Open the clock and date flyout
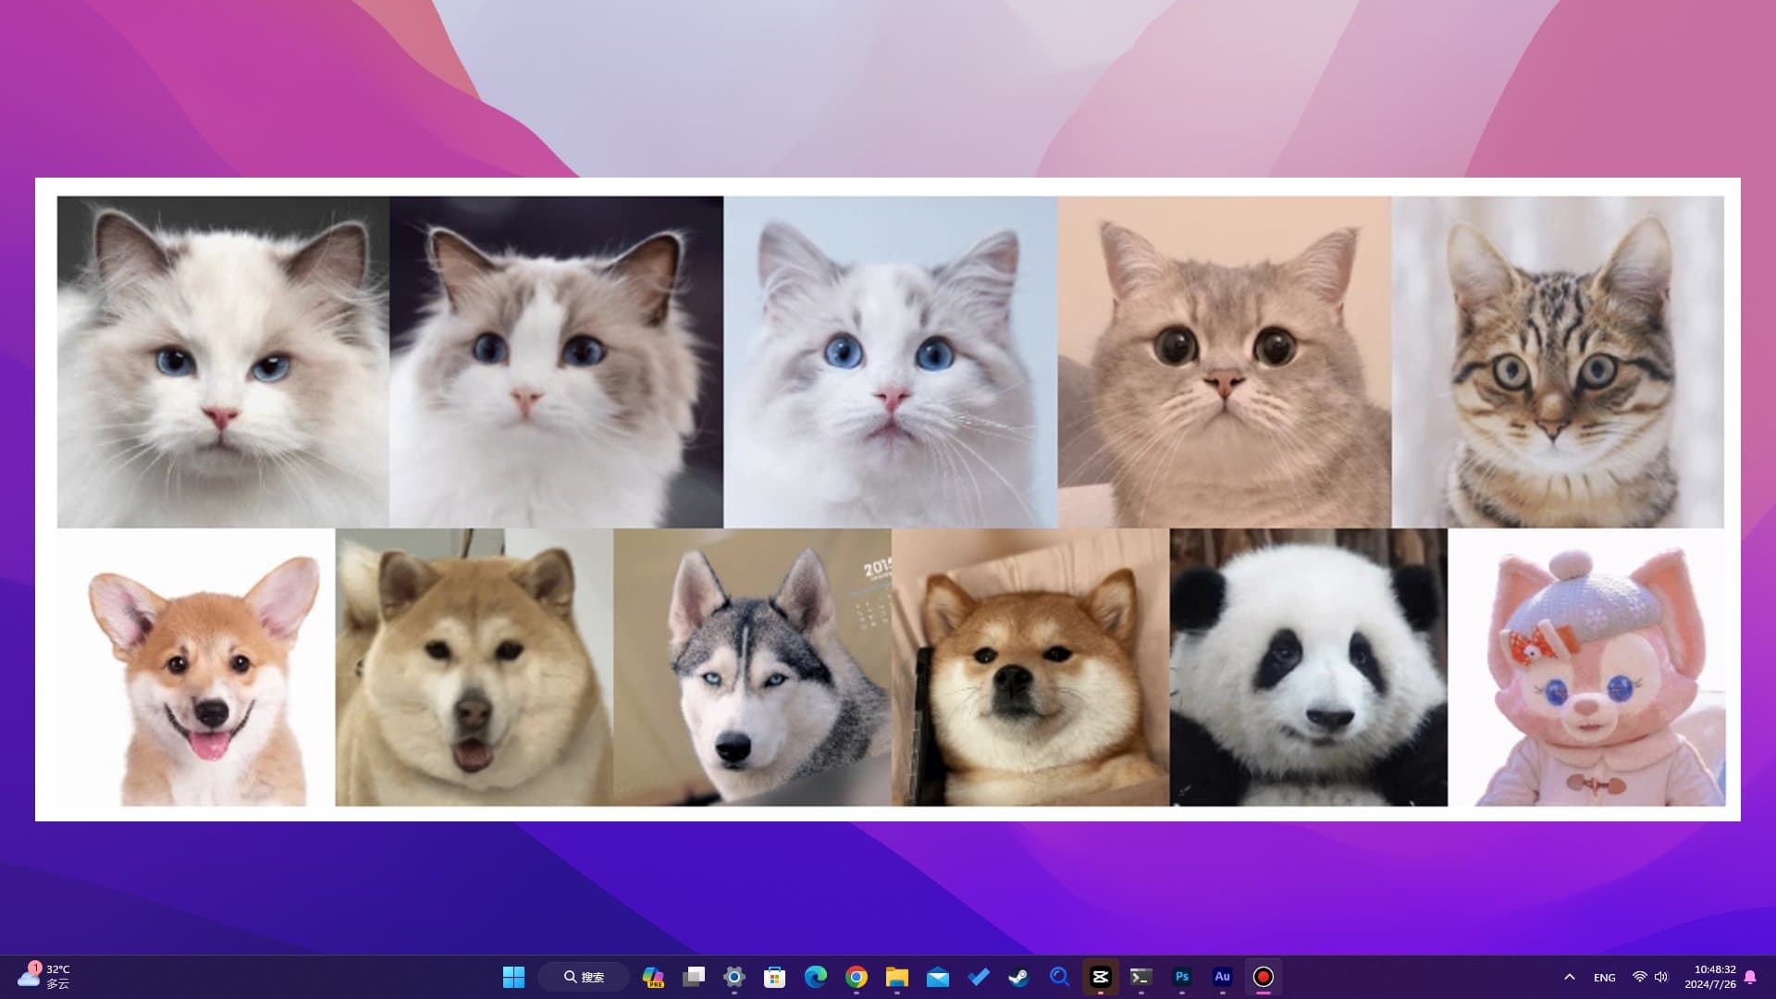The width and height of the screenshot is (1776, 999). [x=1709, y=977]
